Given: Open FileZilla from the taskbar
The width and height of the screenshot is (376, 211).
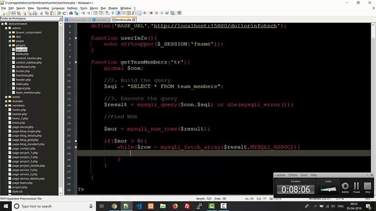Looking at the screenshot, I should tap(187, 206).
